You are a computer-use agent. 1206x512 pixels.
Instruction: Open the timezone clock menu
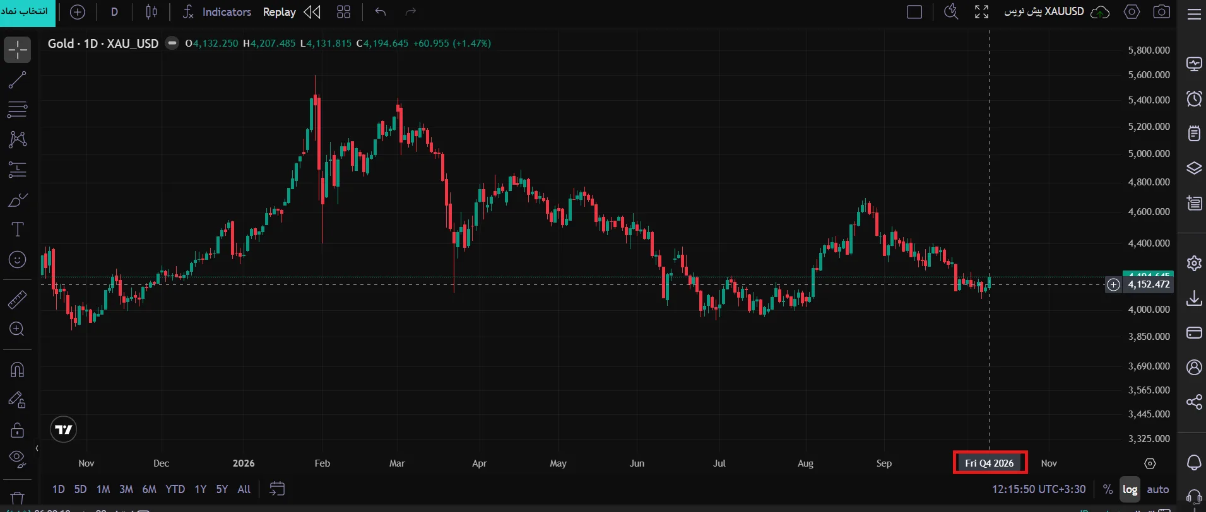coord(1039,489)
